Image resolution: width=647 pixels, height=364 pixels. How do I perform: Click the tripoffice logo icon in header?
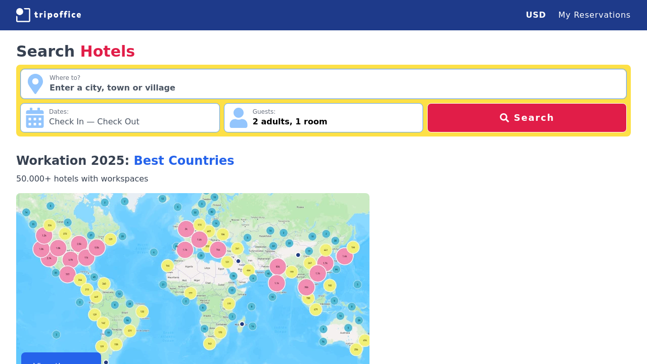tap(22, 15)
